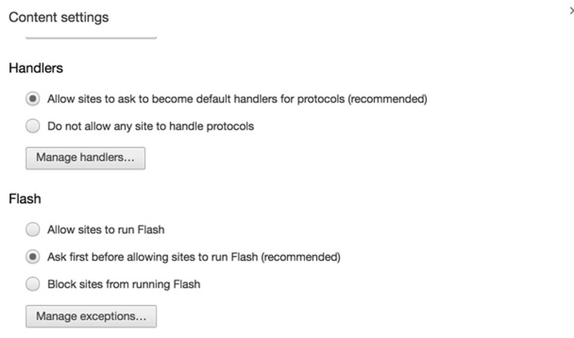Click the 'Content settings' dialog title

59,17
